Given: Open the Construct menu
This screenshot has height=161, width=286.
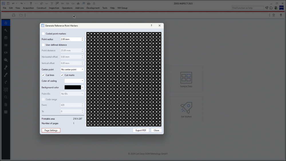Looking at the screenshot, I should (x=42, y=8).
